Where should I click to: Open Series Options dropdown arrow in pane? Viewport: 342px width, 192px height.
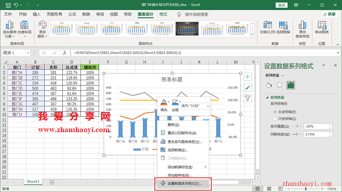(283, 76)
